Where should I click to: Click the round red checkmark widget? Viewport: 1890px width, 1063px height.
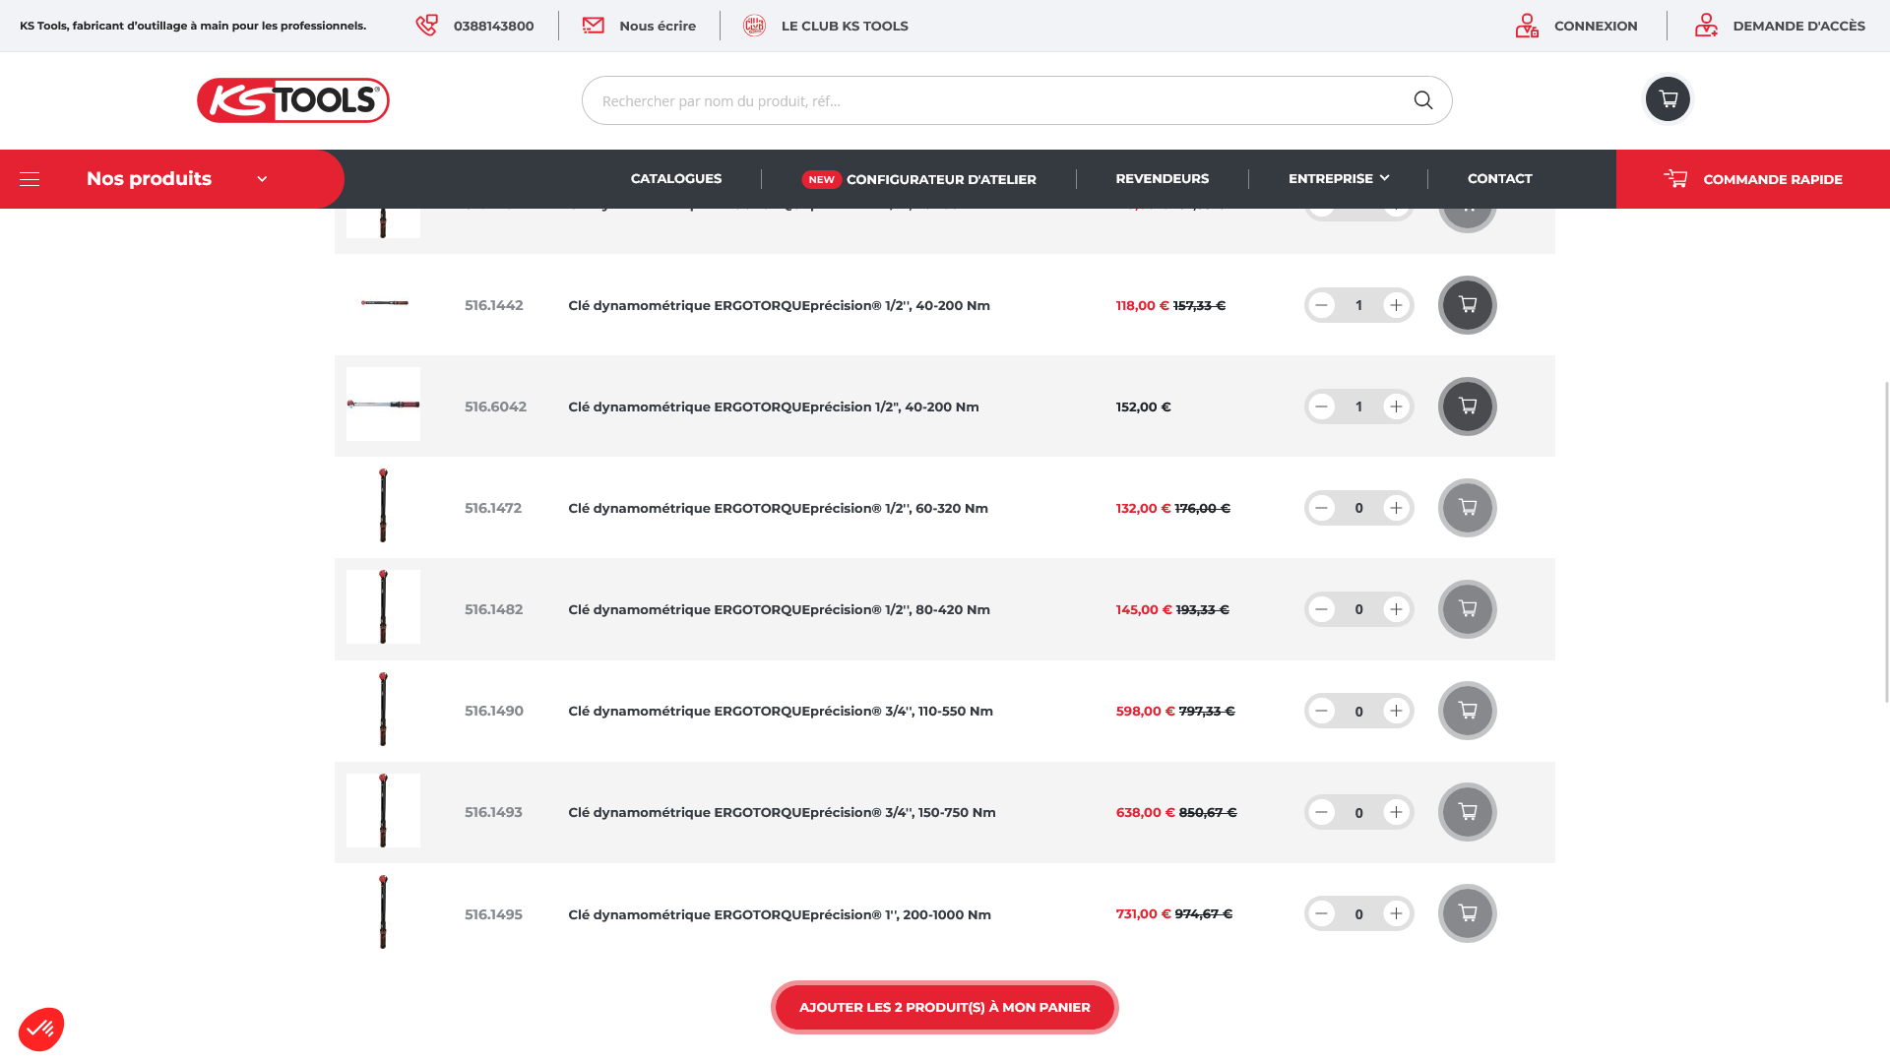click(x=41, y=1030)
